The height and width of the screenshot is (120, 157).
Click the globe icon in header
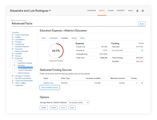pos(143,11)
